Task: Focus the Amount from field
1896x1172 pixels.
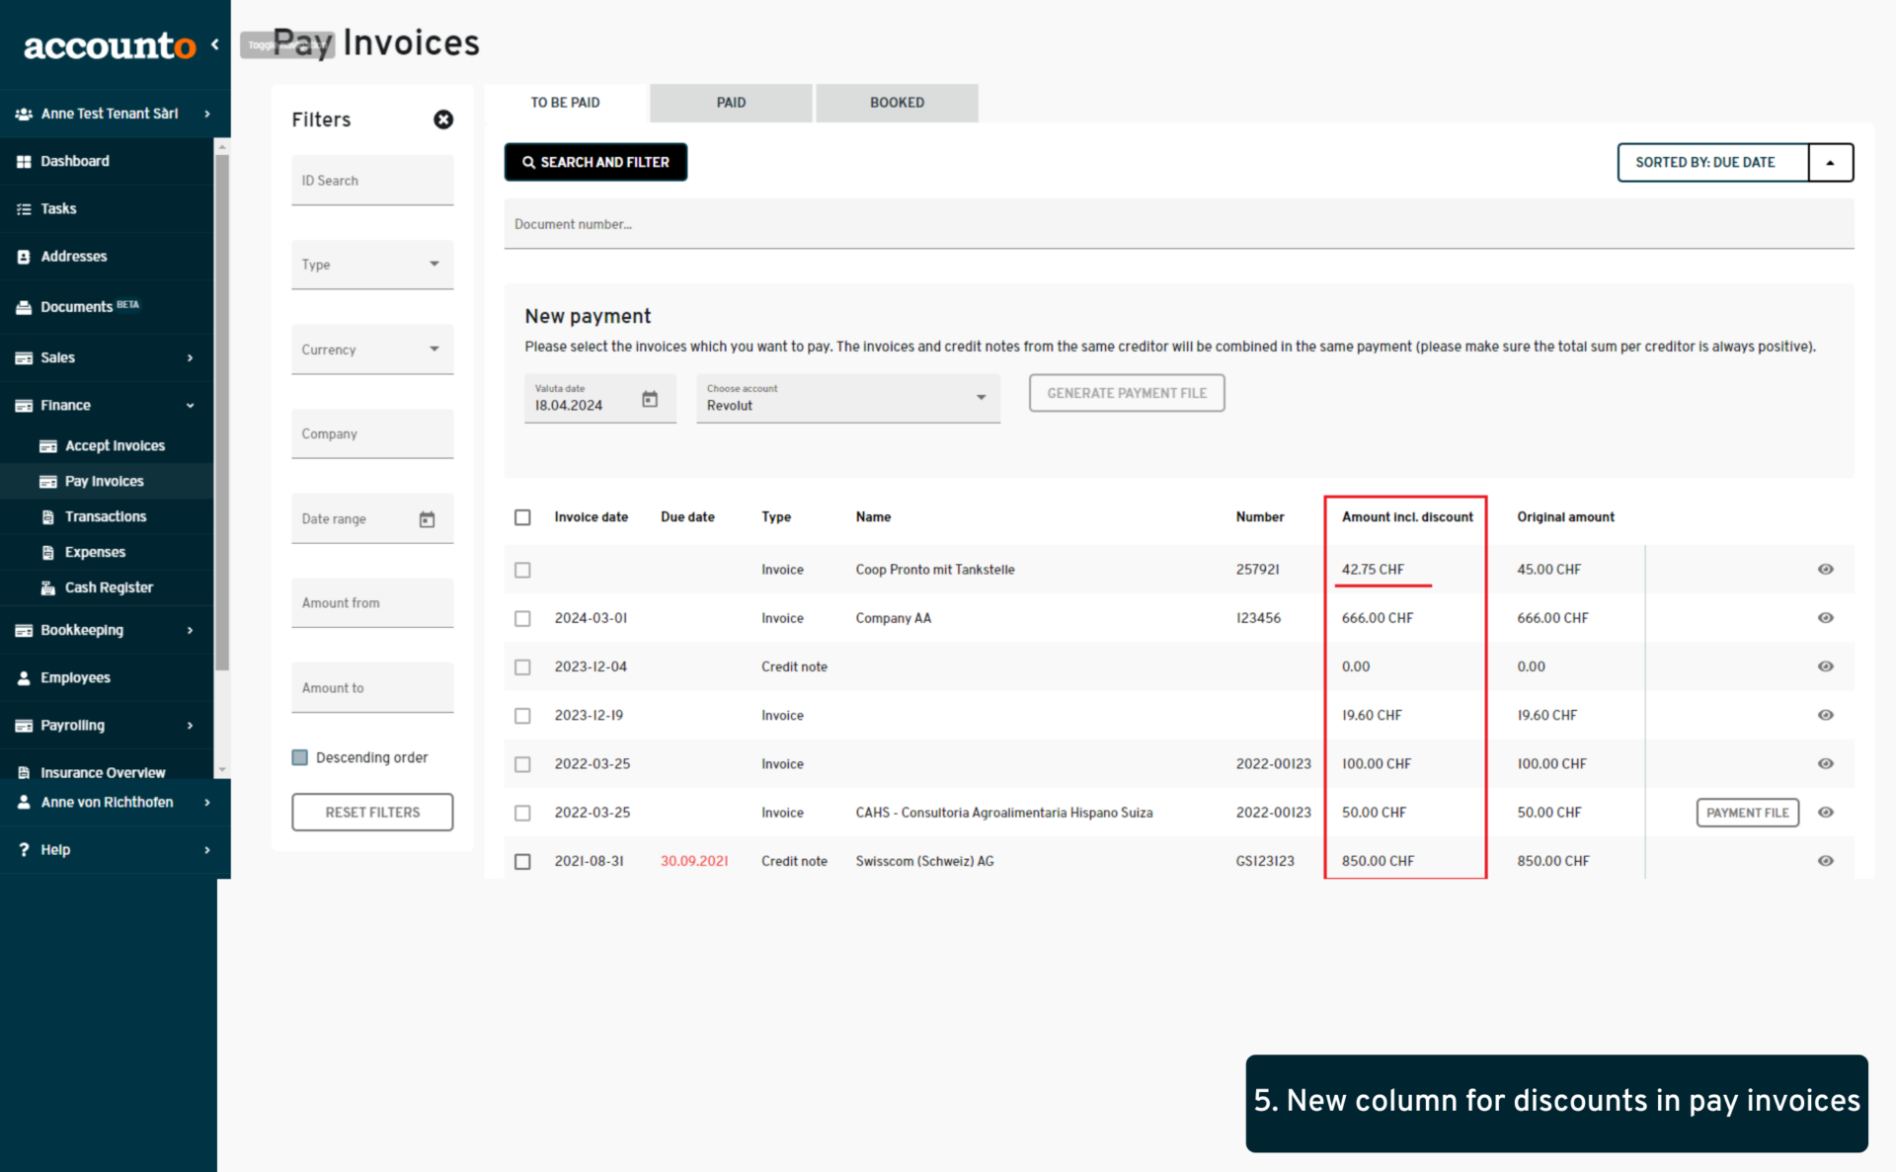Action: 372,602
